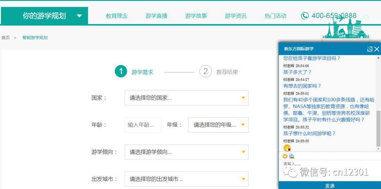This screenshot has height=189, width=381.
Task: Click timestamp 付老师 20:55:01
Action: [296, 93]
